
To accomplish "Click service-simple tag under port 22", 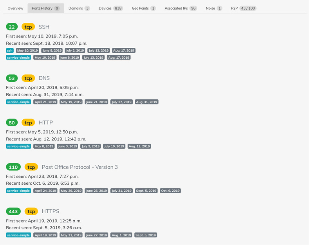I will 18,58.
